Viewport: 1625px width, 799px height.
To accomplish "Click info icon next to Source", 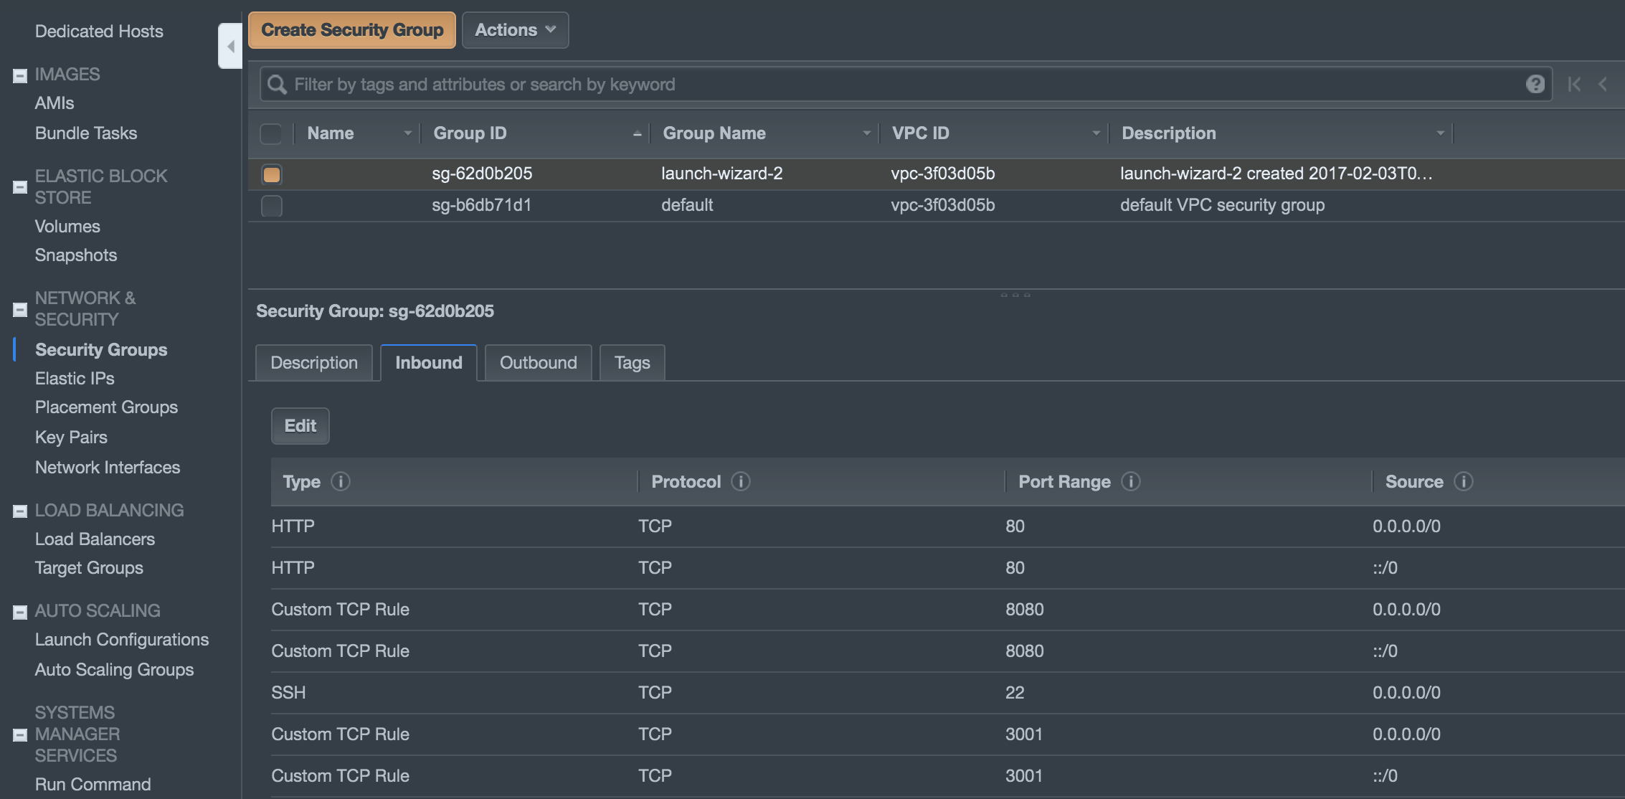I will tap(1464, 481).
